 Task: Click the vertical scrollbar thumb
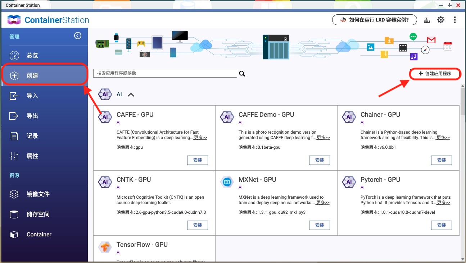point(463,102)
